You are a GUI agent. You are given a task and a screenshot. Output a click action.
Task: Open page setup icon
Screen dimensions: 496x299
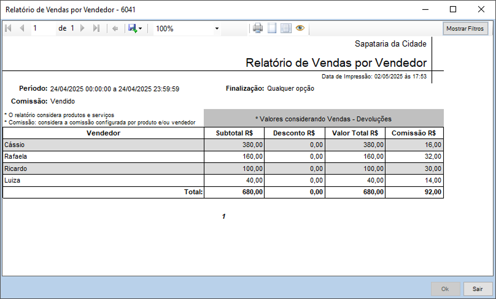tap(285, 28)
